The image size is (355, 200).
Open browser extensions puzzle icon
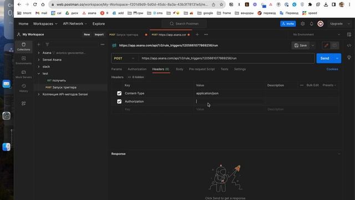(310, 4)
